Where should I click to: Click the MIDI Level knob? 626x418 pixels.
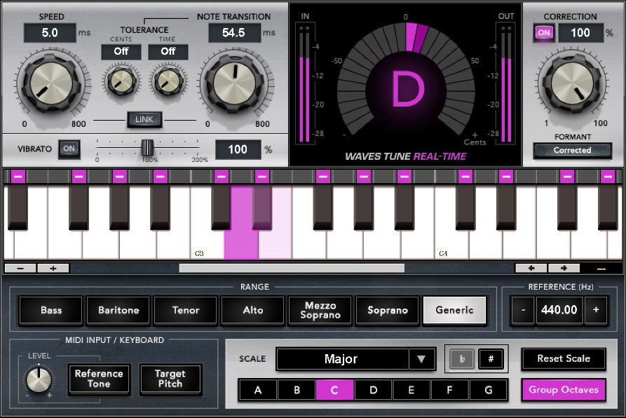pyautogui.click(x=39, y=379)
